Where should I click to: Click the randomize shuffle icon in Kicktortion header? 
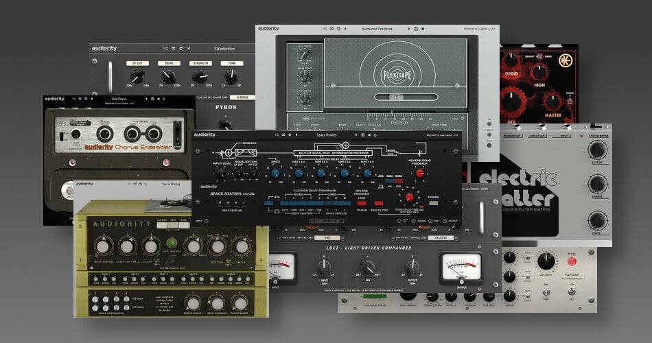[x=173, y=49]
